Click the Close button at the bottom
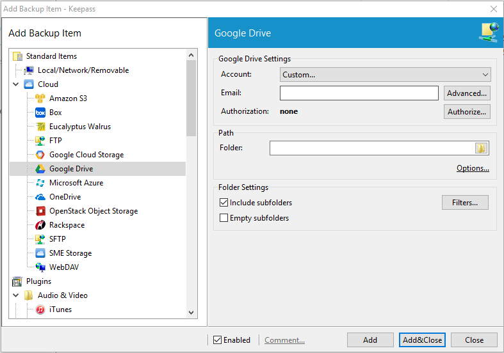Viewport: 504px width, 353px height. pyautogui.click(x=474, y=340)
